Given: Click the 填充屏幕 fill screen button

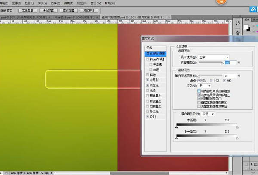Looking at the screenshot, I should [x=68, y=11].
